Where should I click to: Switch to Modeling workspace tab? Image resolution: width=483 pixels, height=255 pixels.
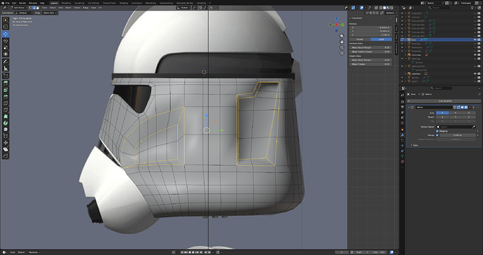click(x=66, y=3)
